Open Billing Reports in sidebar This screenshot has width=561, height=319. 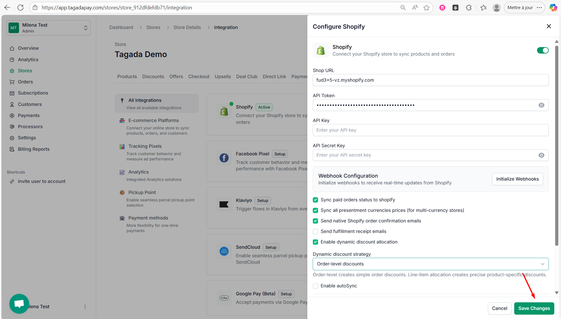click(34, 149)
